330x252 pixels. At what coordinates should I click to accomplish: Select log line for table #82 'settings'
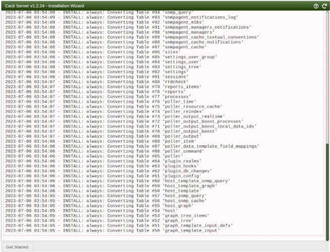click(x=97, y=72)
